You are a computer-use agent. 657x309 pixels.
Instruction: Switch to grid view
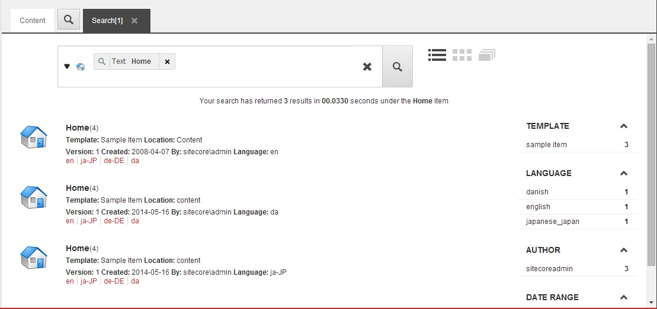(x=461, y=55)
